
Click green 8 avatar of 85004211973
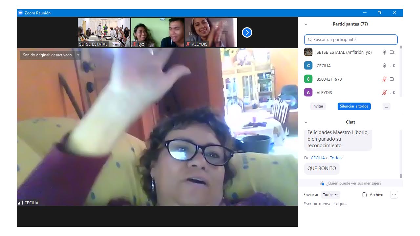coord(308,79)
